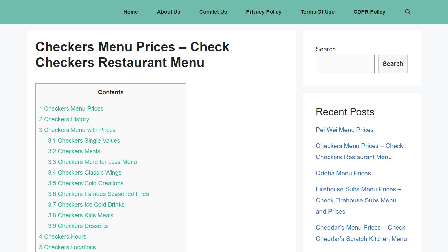
Task: Open Conatct Us page
Action: pos(213,12)
